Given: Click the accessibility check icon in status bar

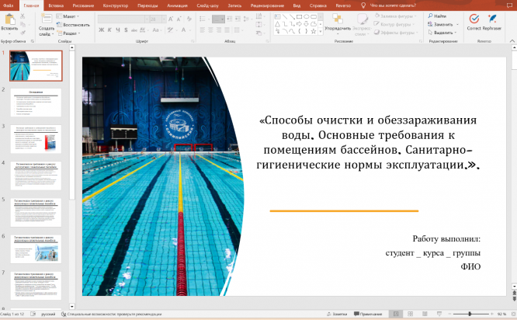Looking at the screenshot, I should point(64,314).
